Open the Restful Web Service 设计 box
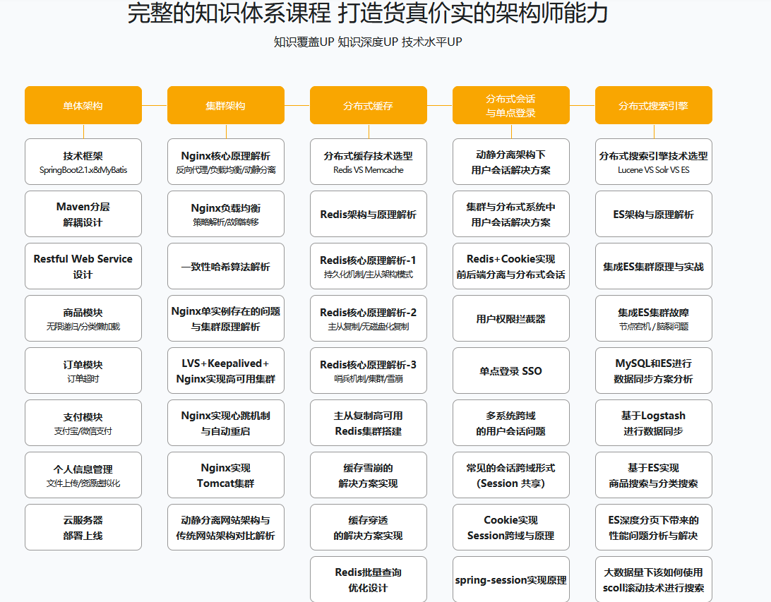 point(83,266)
